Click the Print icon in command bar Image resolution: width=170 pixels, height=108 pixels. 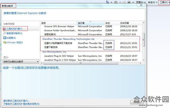coord(129,2)
